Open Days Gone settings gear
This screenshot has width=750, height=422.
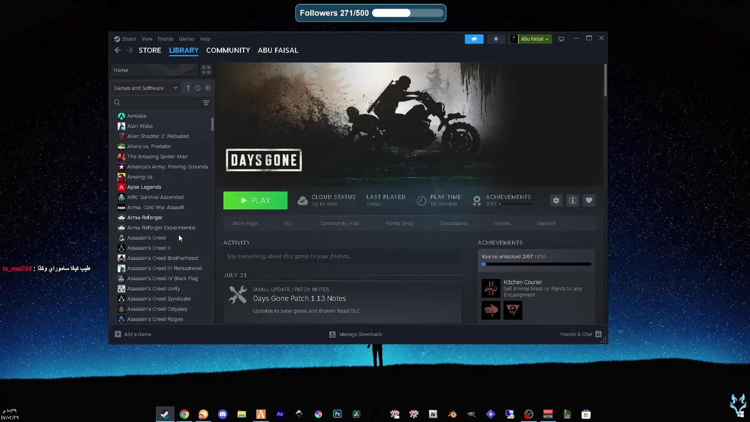(556, 200)
